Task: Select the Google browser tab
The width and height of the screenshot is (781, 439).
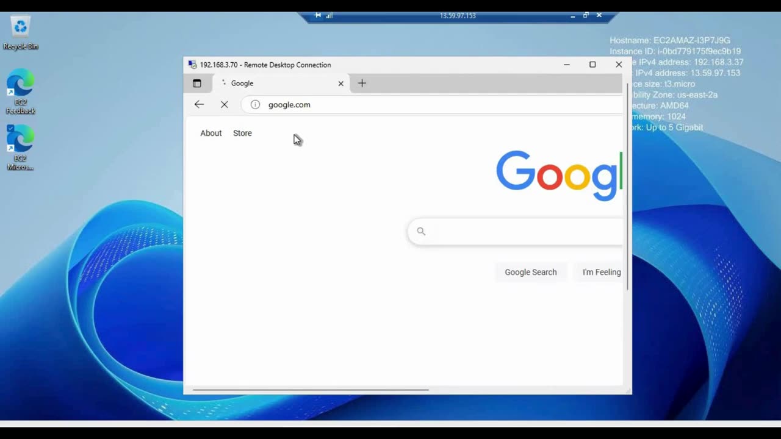Action: (x=281, y=84)
